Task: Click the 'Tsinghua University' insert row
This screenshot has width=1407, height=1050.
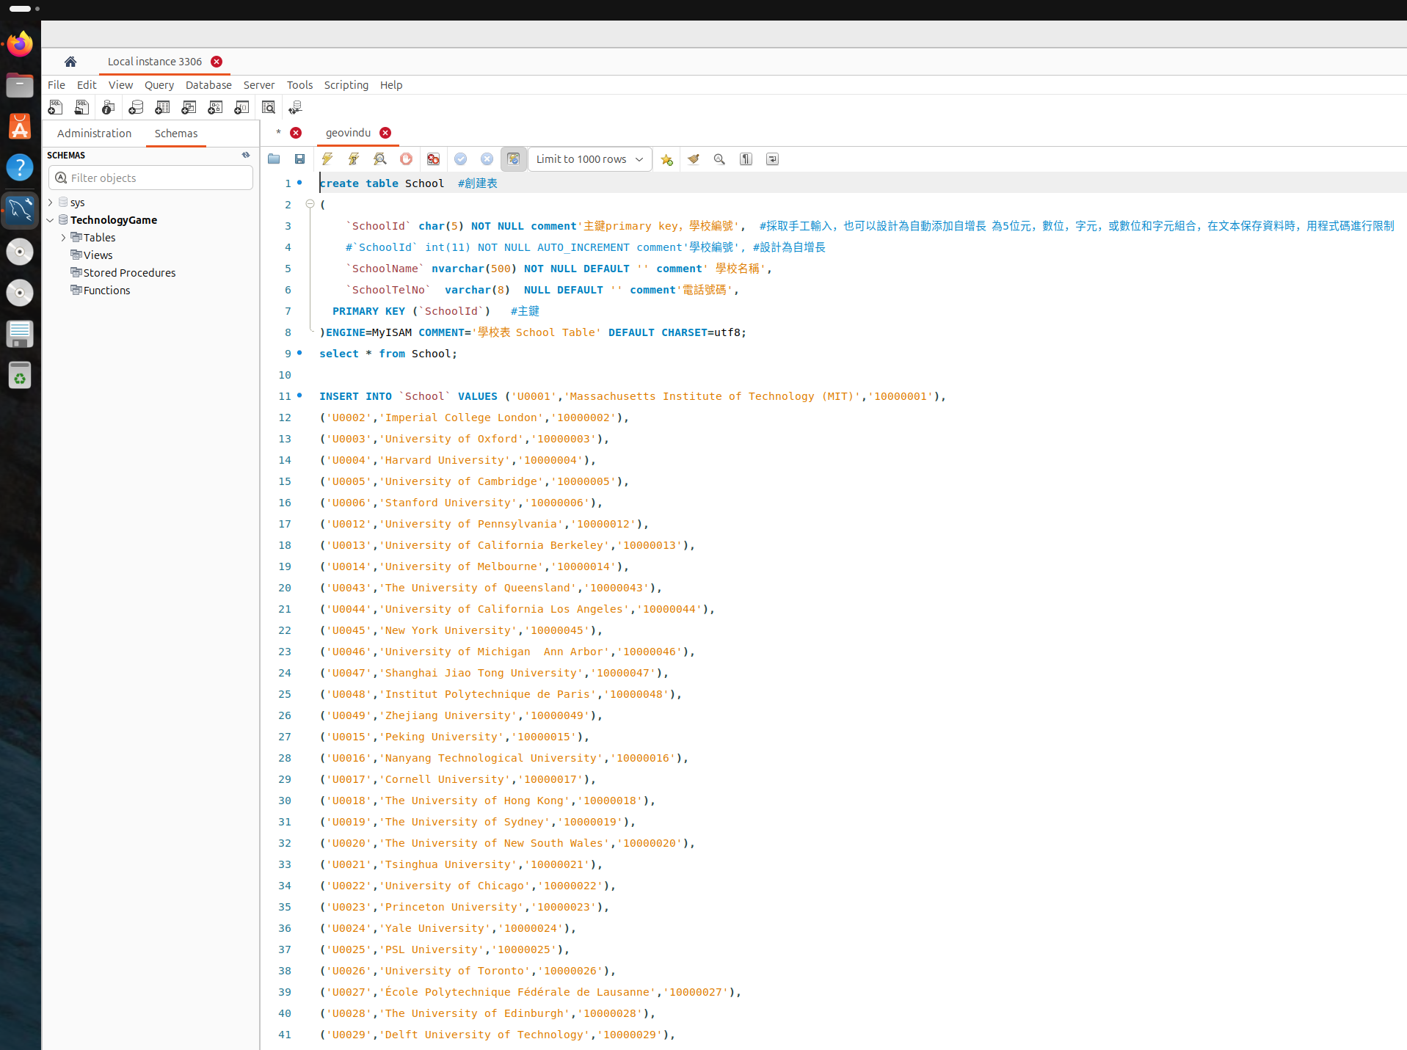Action: point(461,864)
